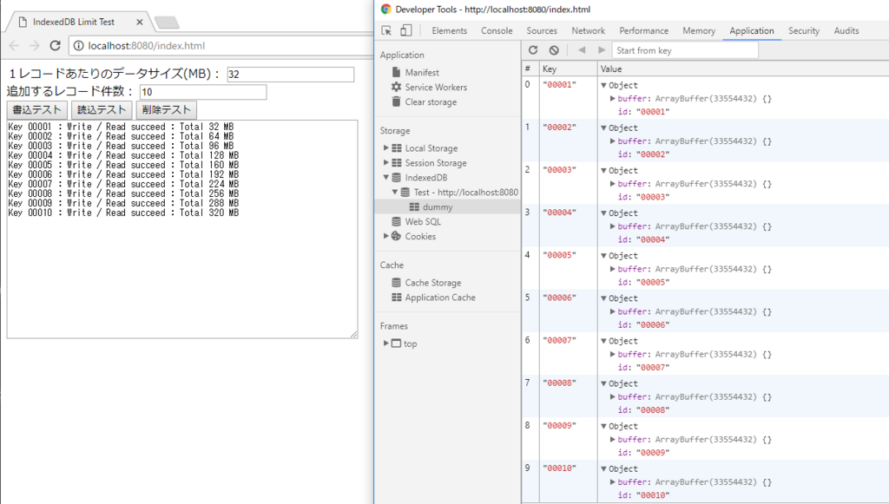The image size is (889, 504).
Task: Switch to the Console tab
Action: pos(497,30)
